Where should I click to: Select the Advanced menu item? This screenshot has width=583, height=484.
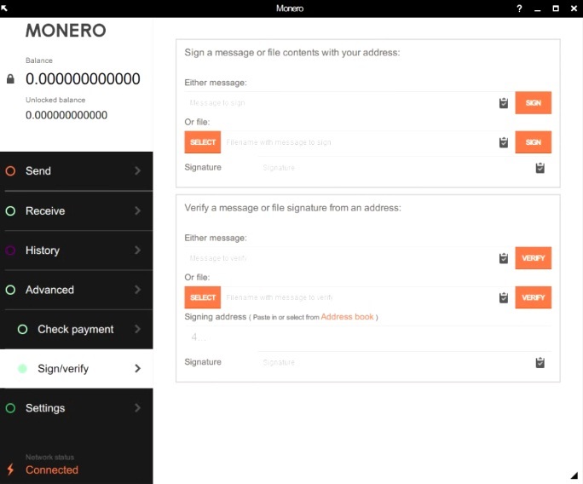[76, 290]
